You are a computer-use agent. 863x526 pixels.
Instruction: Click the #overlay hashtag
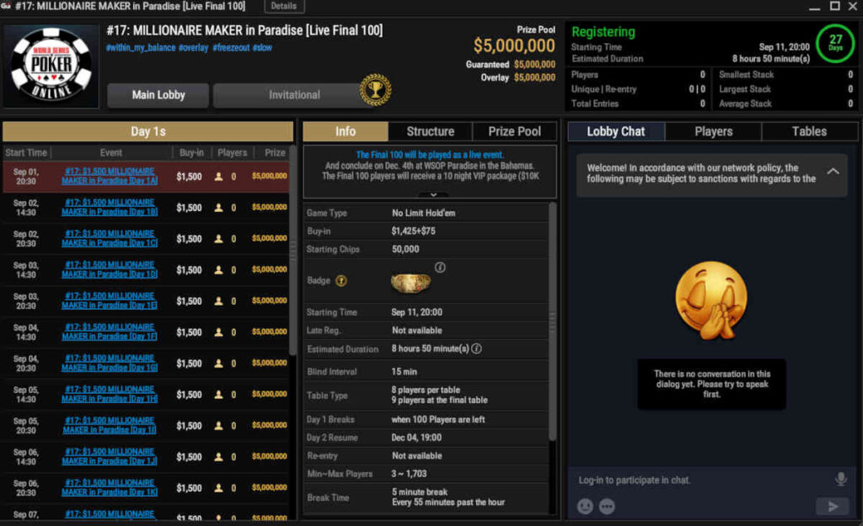[193, 48]
